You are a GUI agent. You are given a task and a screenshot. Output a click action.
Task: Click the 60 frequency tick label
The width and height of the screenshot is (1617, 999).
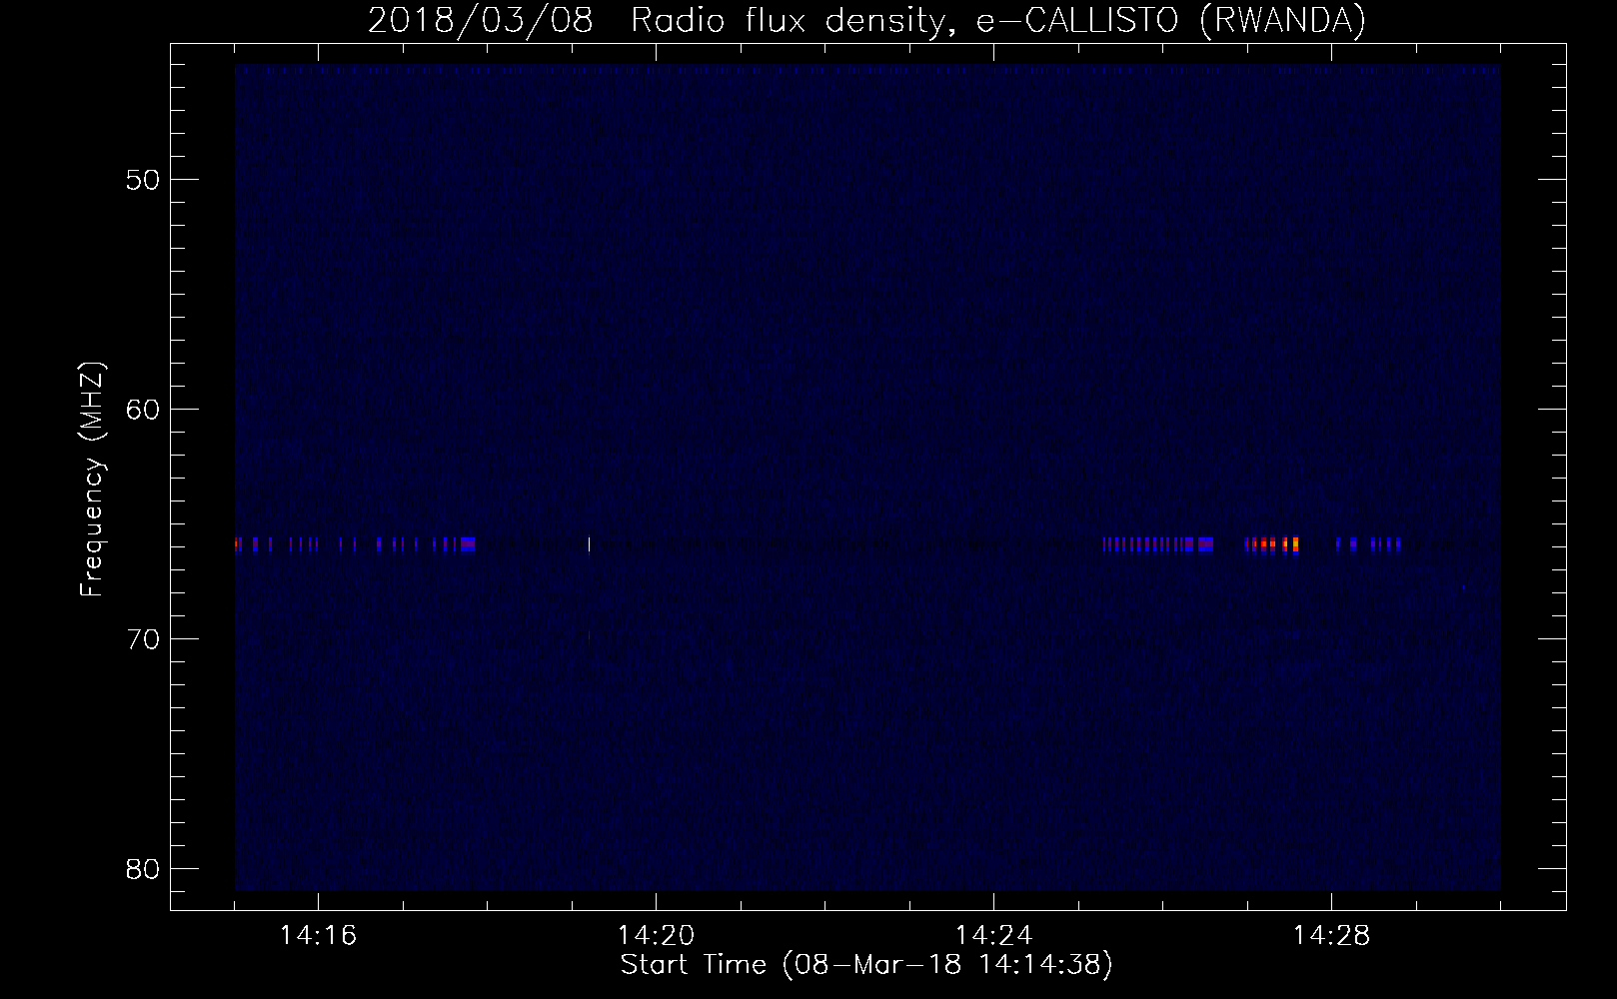pos(143,410)
